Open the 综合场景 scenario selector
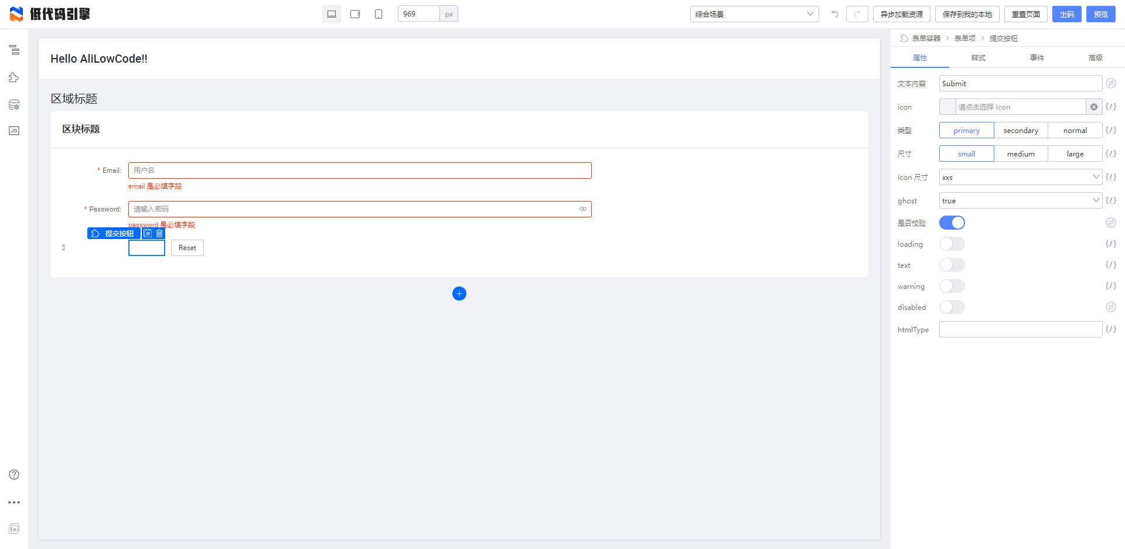The width and height of the screenshot is (1125, 549). click(x=754, y=13)
